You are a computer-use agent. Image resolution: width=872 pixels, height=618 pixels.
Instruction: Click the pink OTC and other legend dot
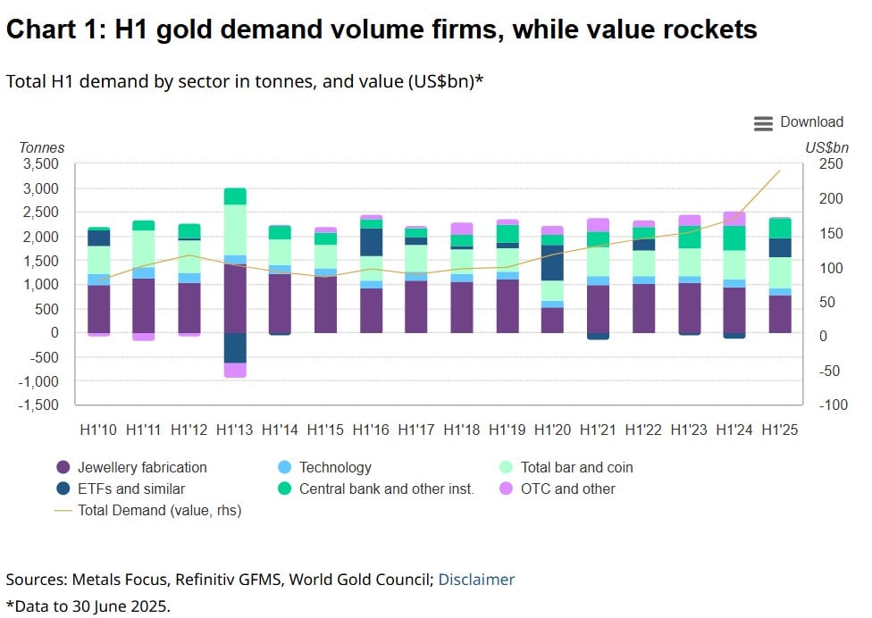506,489
